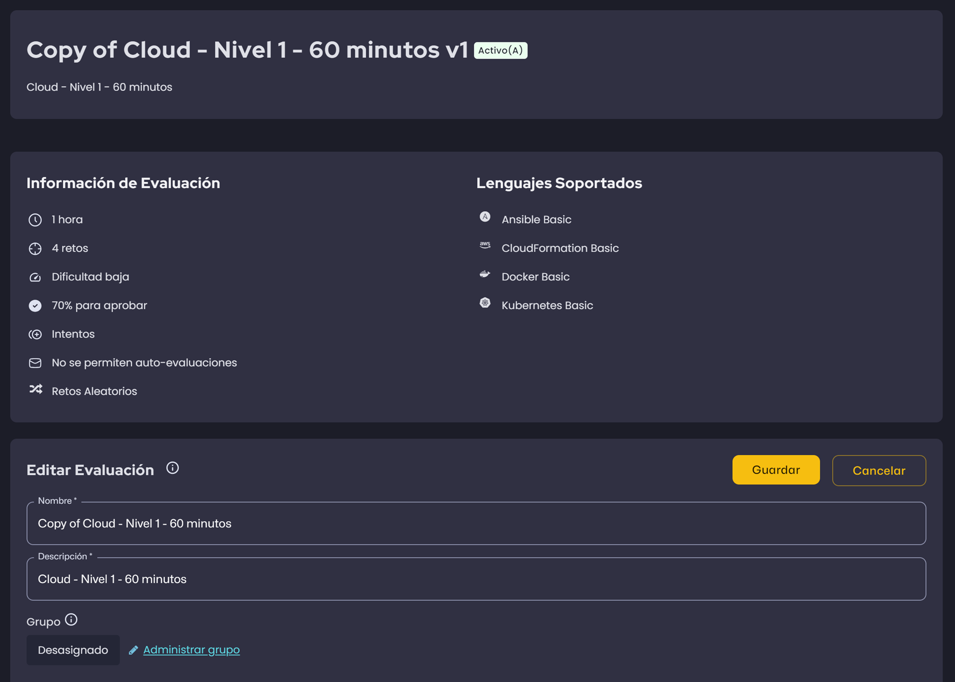Image resolution: width=955 pixels, height=682 pixels.
Task: Click the gauge icon for Dificultad baja
Action: click(x=35, y=277)
